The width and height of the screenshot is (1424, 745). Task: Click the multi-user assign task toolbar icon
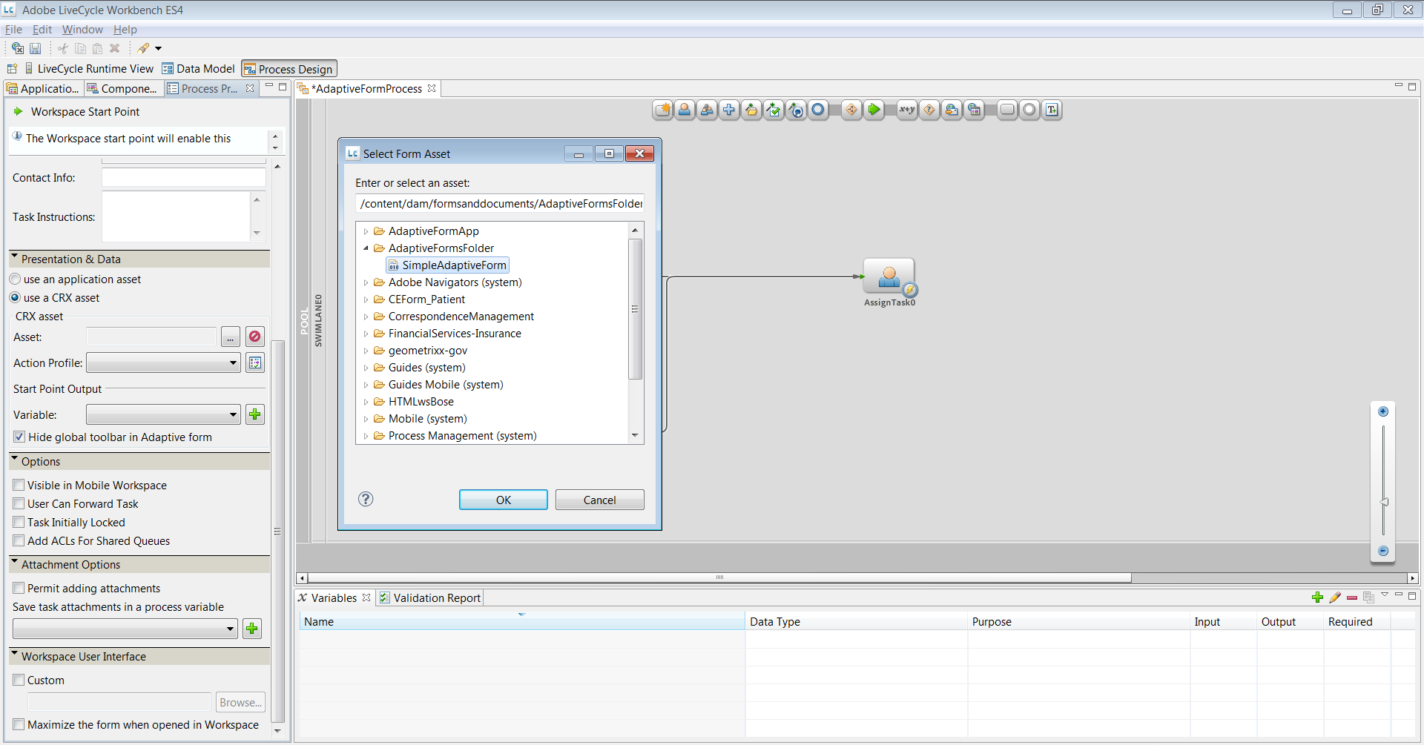(x=707, y=110)
